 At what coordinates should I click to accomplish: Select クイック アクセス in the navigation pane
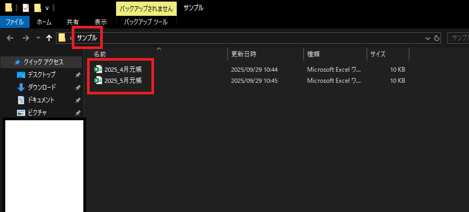43,62
